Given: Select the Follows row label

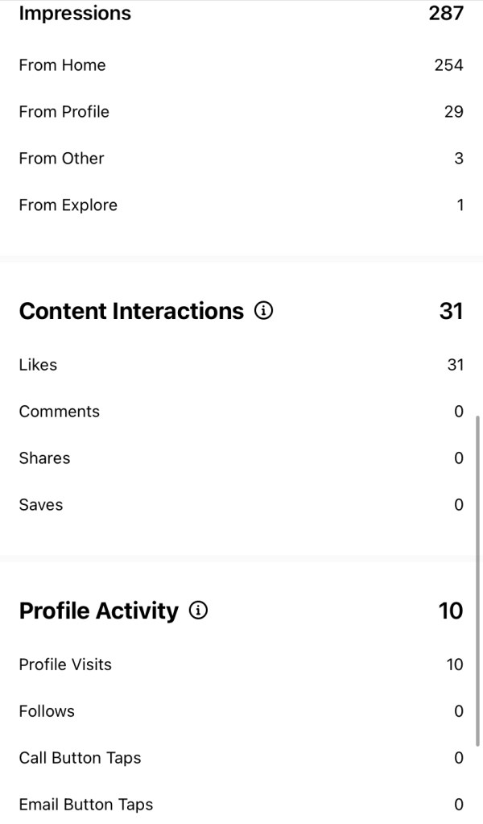Looking at the screenshot, I should [47, 711].
